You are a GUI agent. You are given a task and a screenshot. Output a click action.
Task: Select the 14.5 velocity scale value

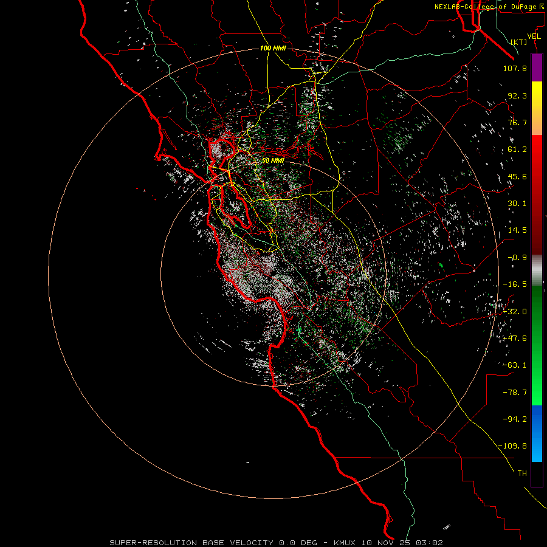pyautogui.click(x=517, y=230)
